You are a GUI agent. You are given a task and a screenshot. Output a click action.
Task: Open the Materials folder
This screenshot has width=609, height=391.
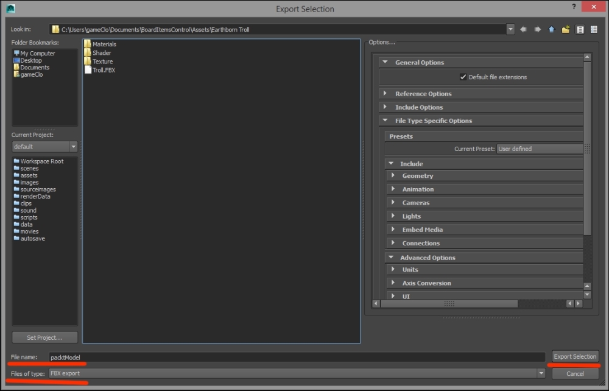(x=104, y=44)
